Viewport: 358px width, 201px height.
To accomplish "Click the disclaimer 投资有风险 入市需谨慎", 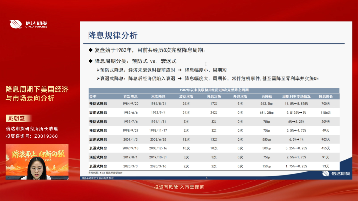I will click(x=179, y=187).
